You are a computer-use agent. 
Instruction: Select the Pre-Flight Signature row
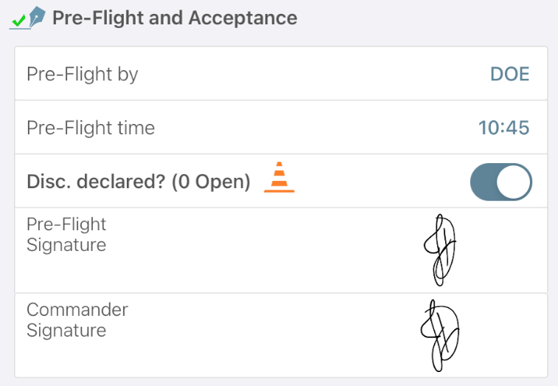(x=281, y=250)
